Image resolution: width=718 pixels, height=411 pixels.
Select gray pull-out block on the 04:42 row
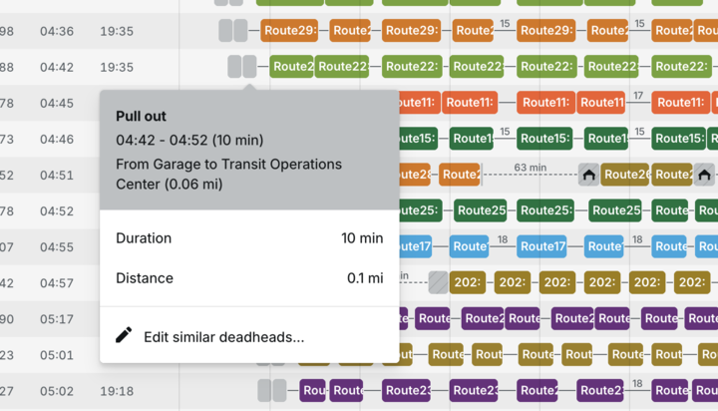point(241,67)
